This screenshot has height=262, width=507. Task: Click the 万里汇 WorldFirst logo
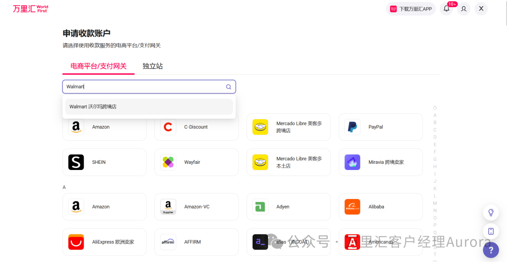coord(31,9)
